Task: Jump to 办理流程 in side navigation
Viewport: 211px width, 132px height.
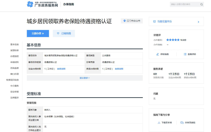Action: coord(14,56)
